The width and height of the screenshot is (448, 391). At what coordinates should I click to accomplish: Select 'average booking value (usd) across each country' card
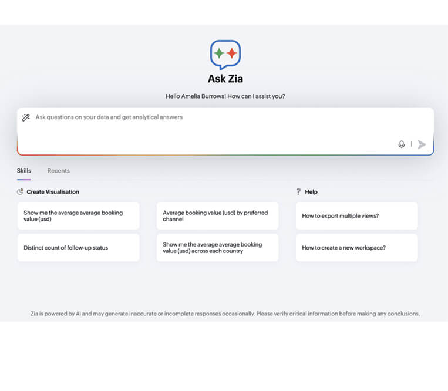[x=217, y=248]
